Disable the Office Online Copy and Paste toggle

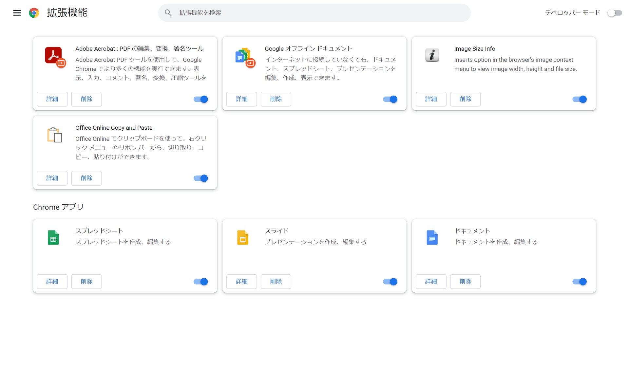click(x=201, y=178)
